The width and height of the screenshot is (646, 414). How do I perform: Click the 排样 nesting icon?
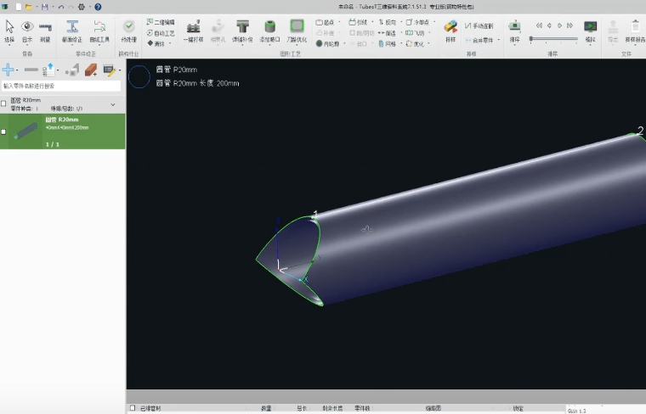450,31
